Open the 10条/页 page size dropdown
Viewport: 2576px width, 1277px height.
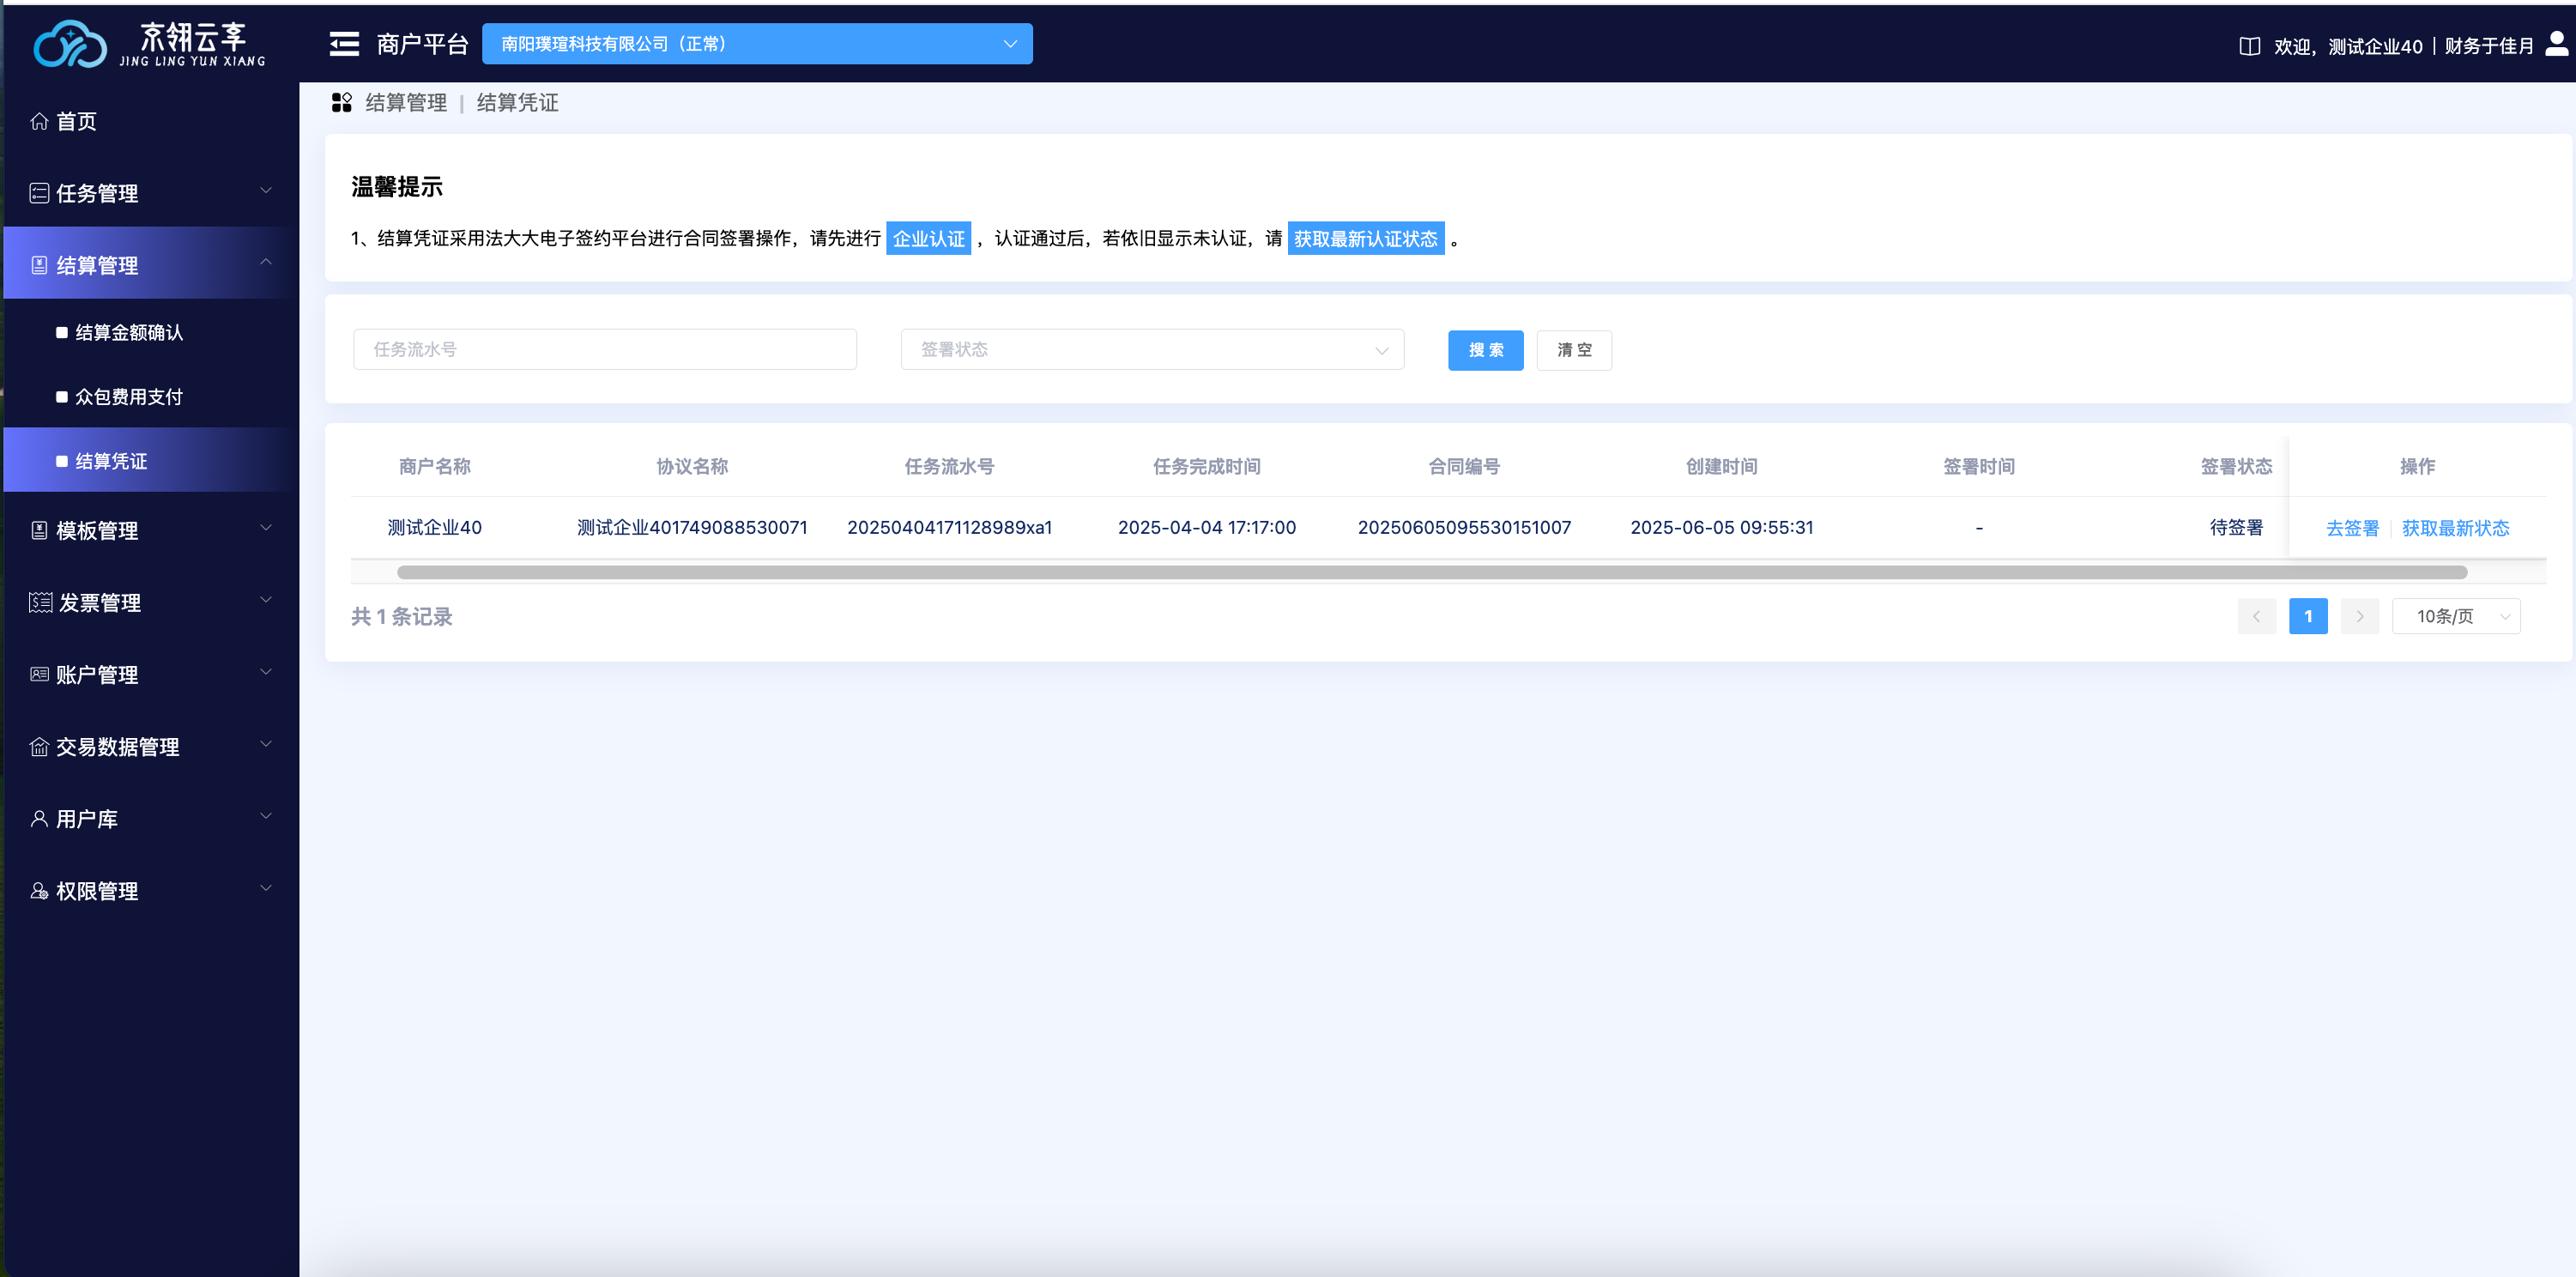[x=2455, y=616]
